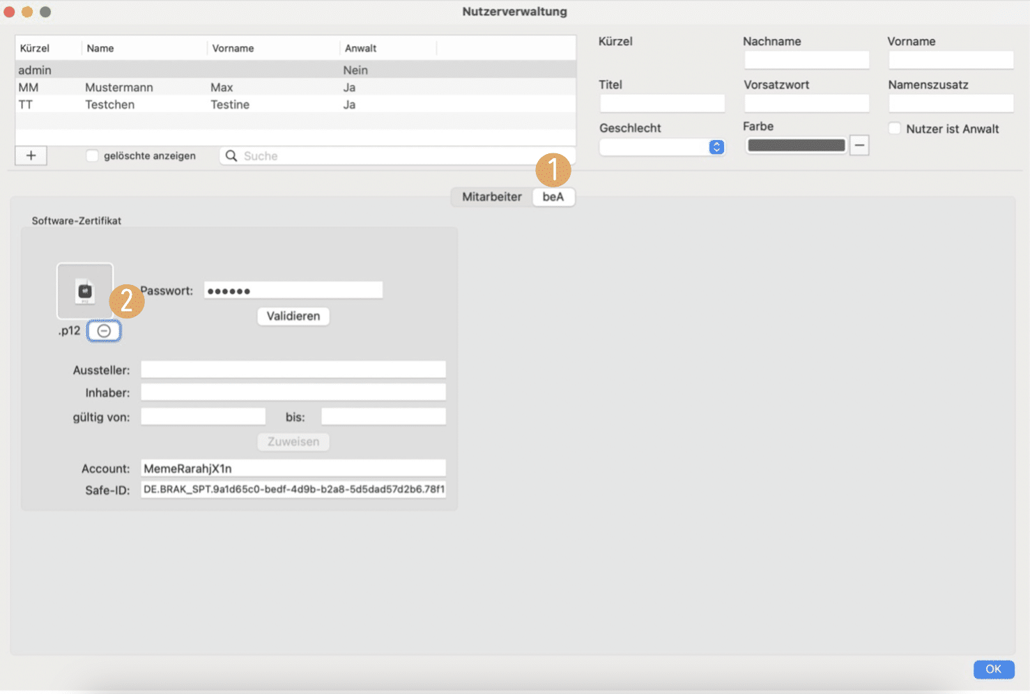
Task: Click into the Passwort field
Action: (293, 291)
